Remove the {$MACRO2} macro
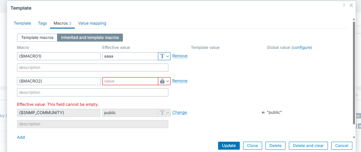This screenshot has height=152, width=361. [180, 81]
